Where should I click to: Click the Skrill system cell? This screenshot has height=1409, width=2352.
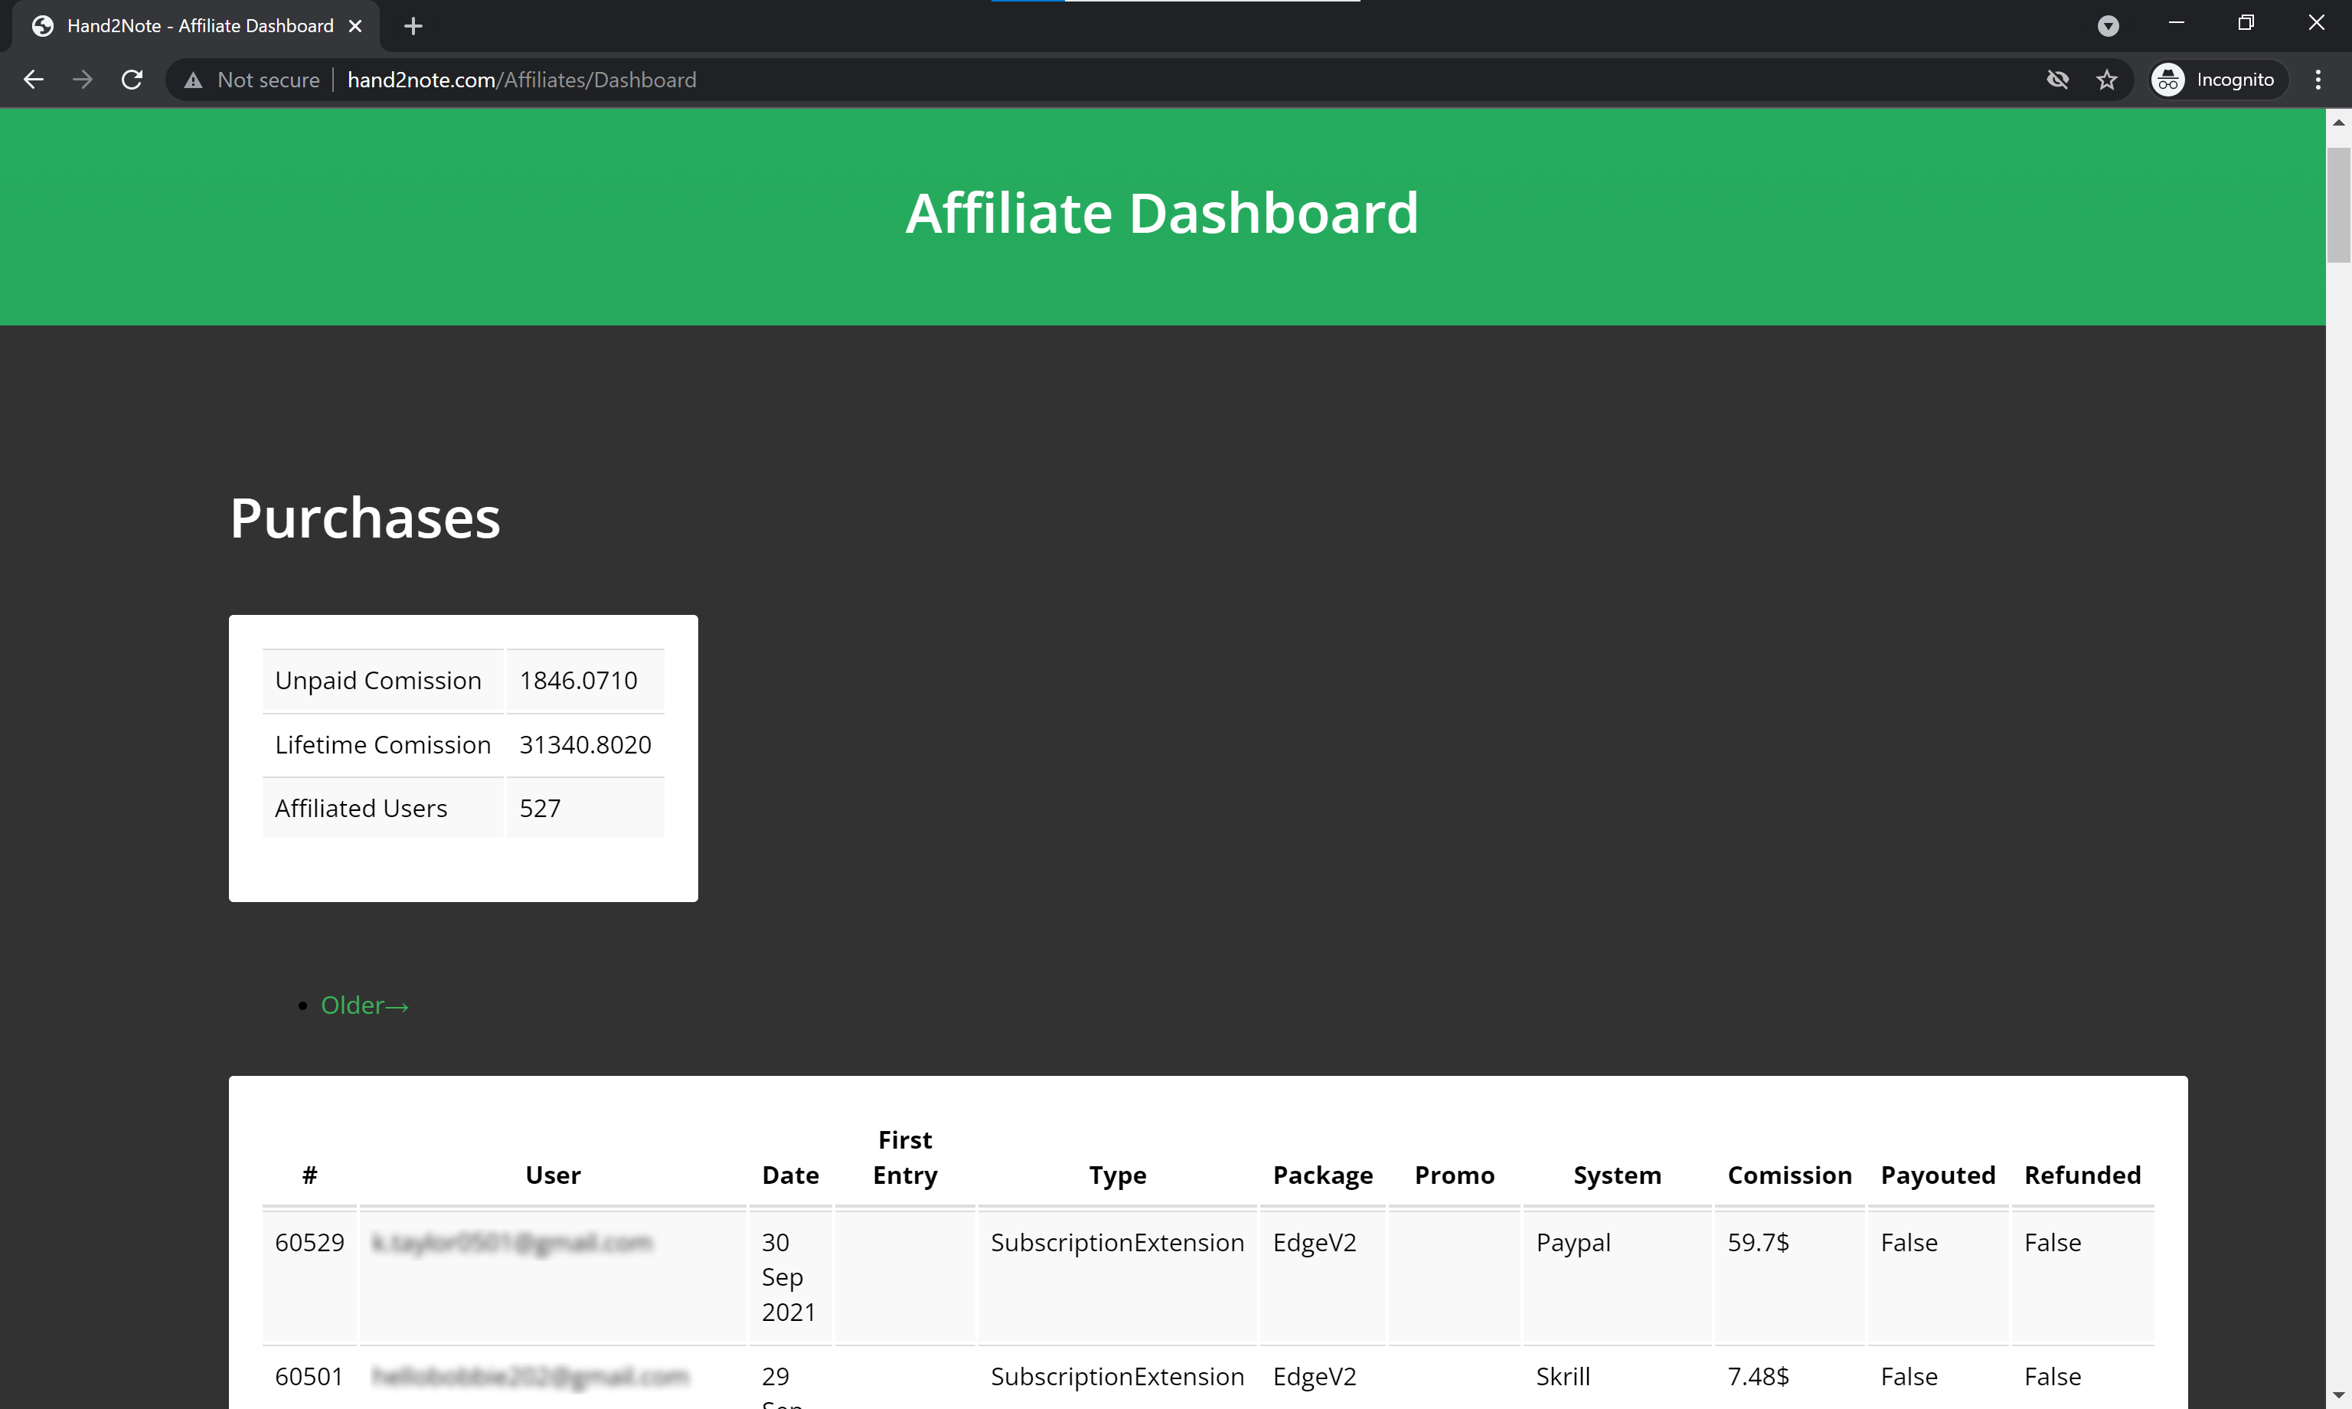[1563, 1376]
